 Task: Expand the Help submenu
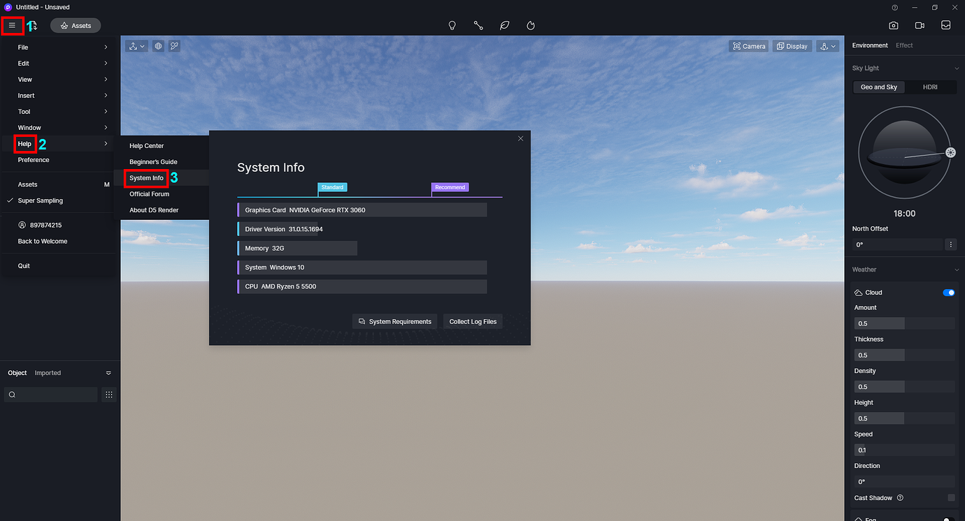(x=24, y=144)
